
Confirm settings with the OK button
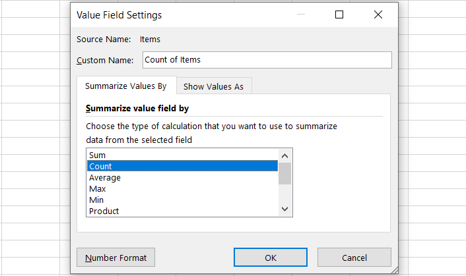[270, 257]
